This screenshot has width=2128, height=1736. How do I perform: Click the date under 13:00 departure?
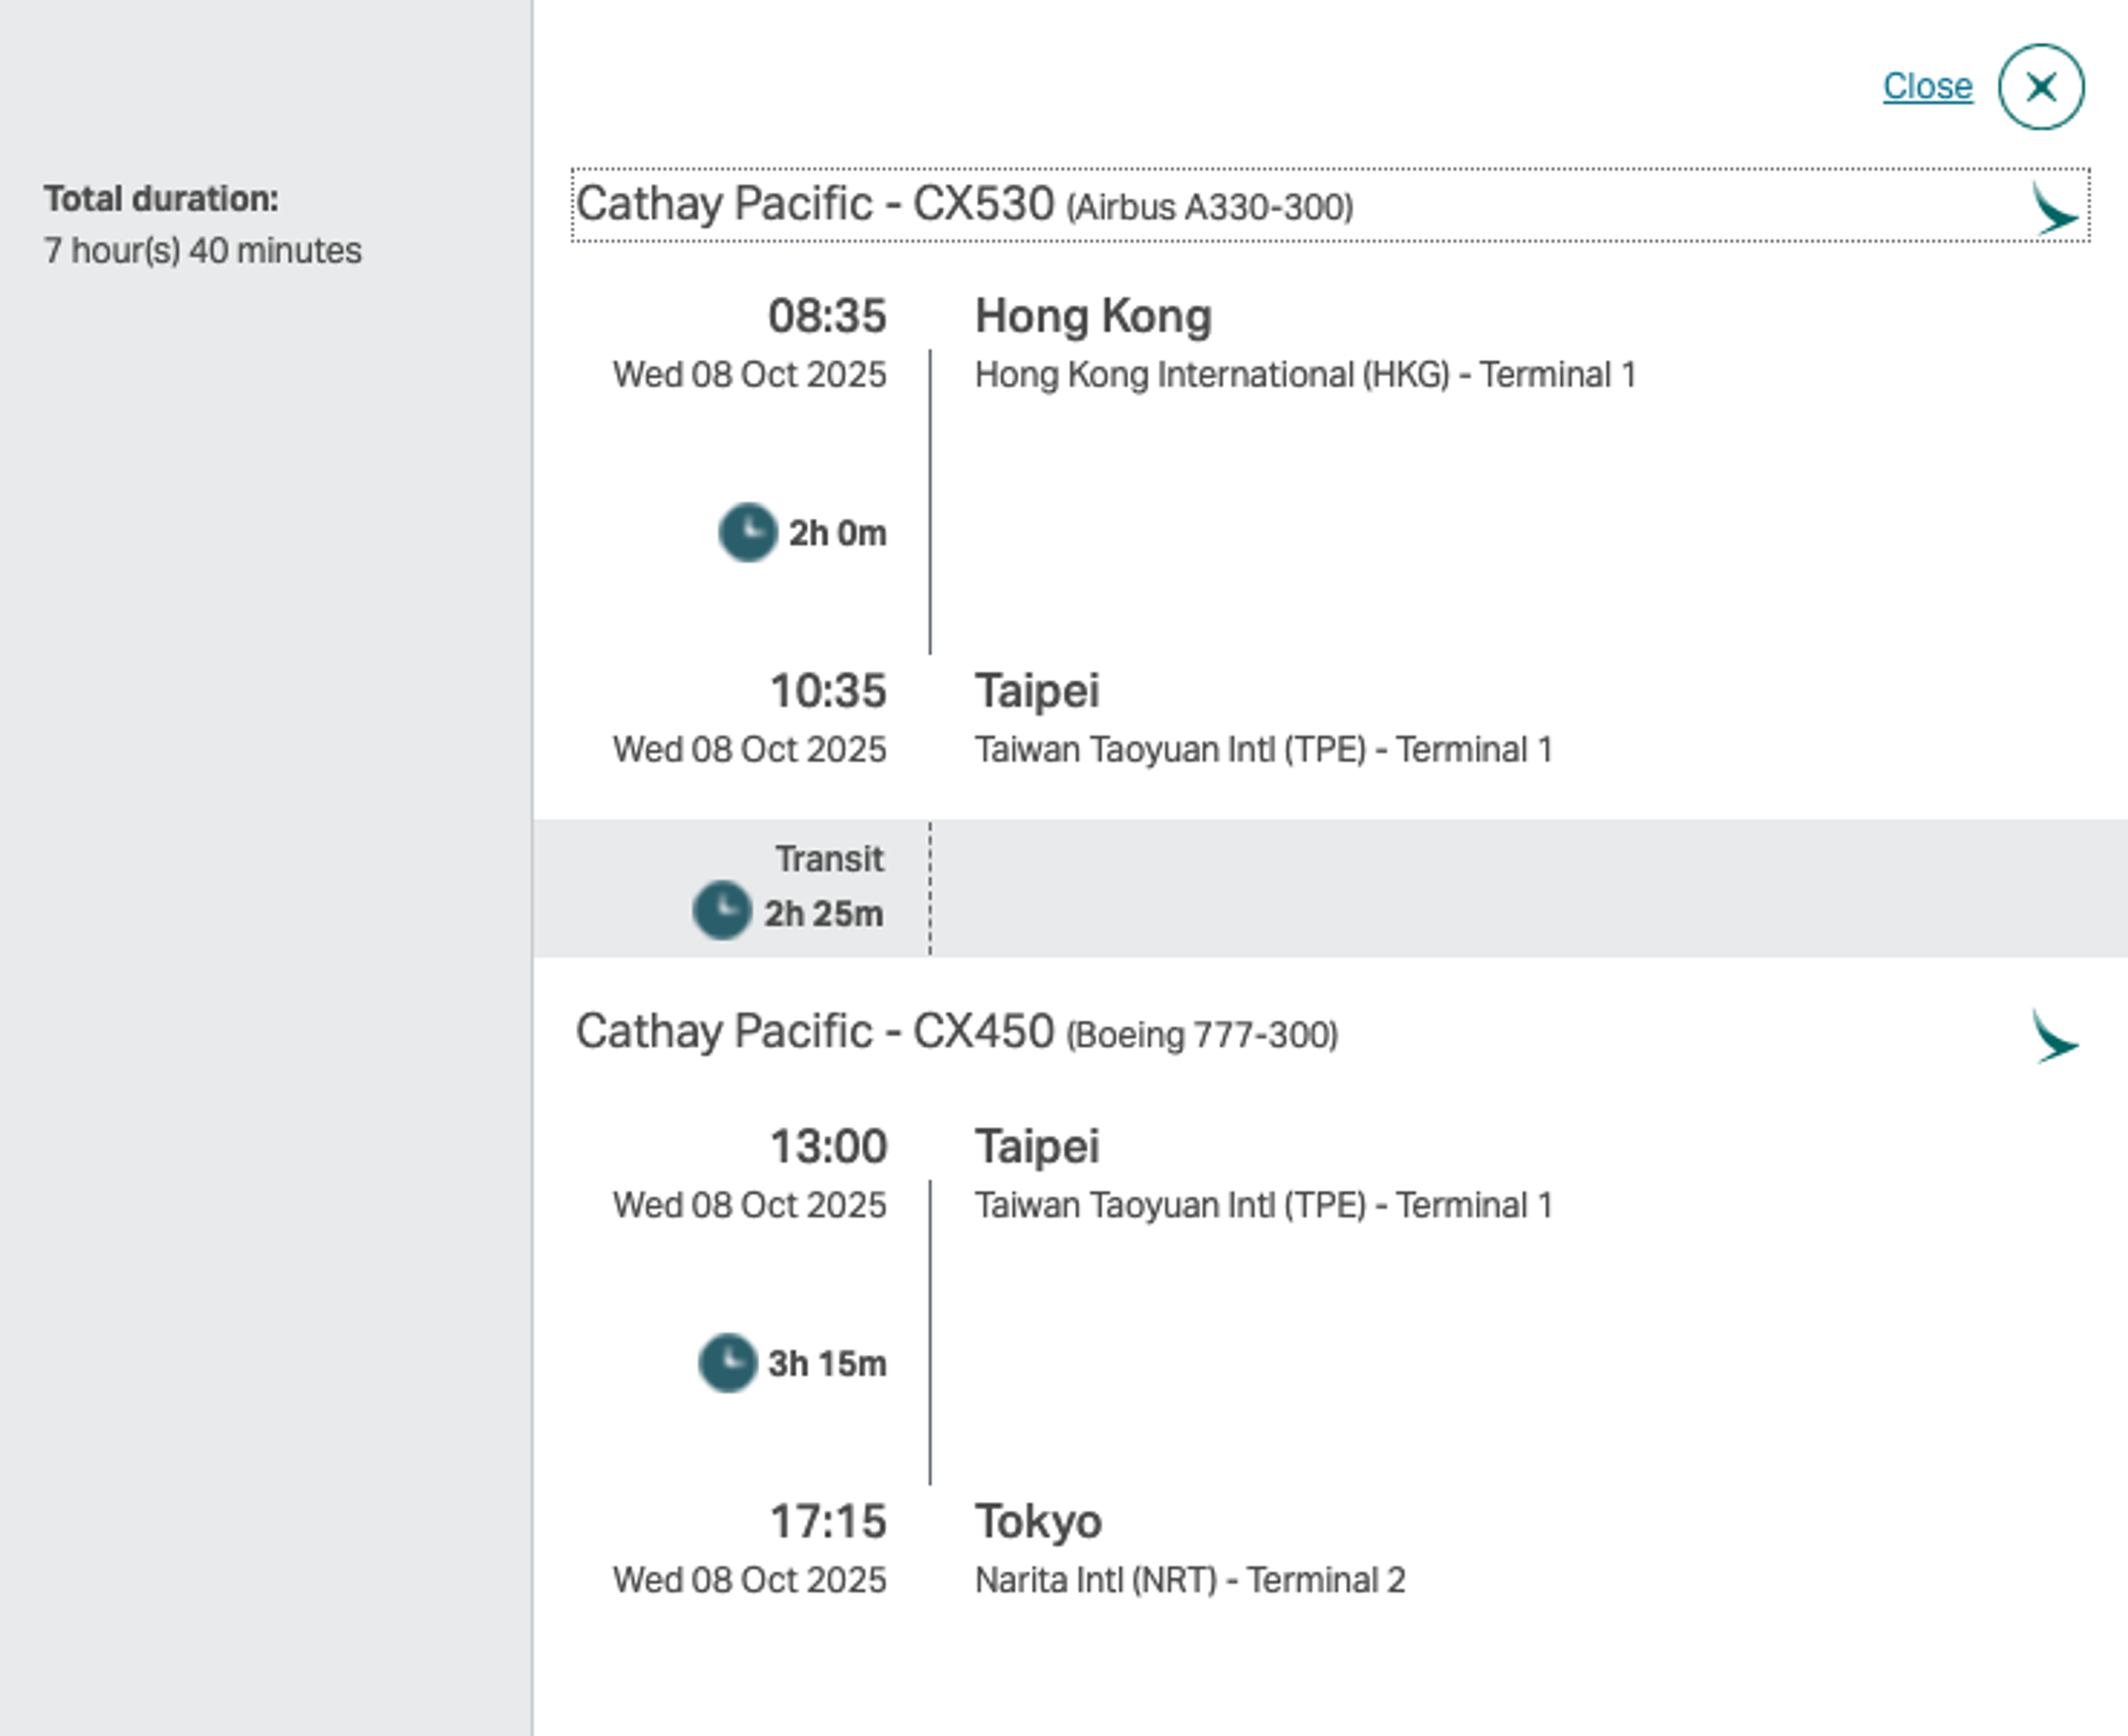coord(750,1205)
